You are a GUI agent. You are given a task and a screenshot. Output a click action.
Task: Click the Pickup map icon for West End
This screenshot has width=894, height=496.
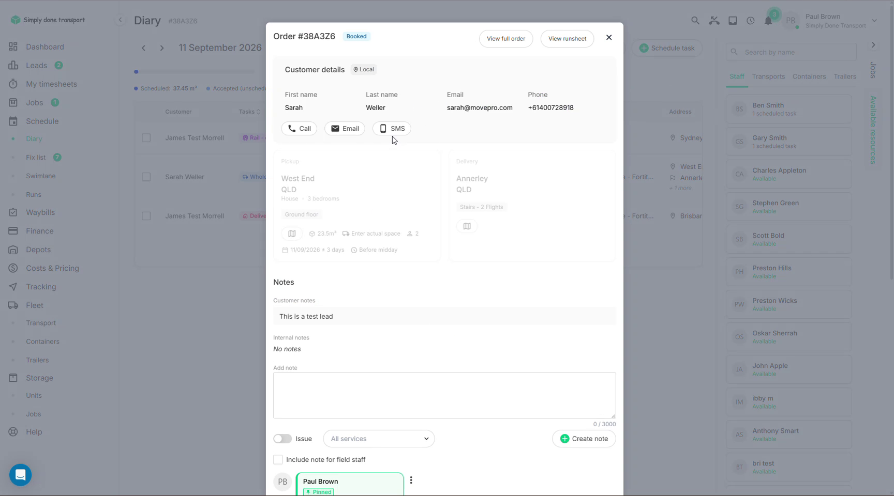tap(292, 234)
